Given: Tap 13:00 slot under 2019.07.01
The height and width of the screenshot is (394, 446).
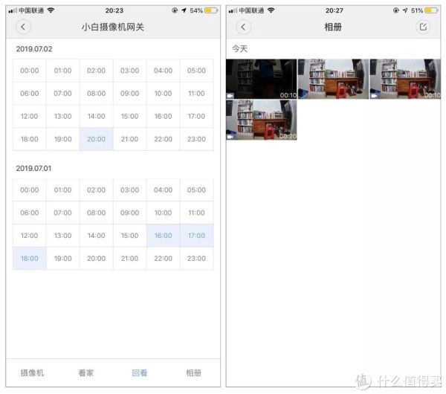Looking at the screenshot, I should click(63, 235).
